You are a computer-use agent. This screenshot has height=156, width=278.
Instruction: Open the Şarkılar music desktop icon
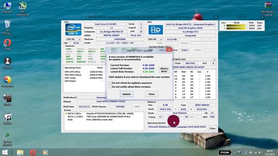(7, 119)
